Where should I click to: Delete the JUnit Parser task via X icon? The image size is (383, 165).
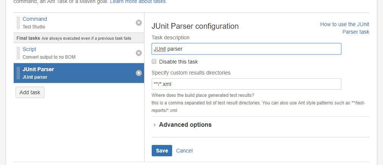coord(139,73)
